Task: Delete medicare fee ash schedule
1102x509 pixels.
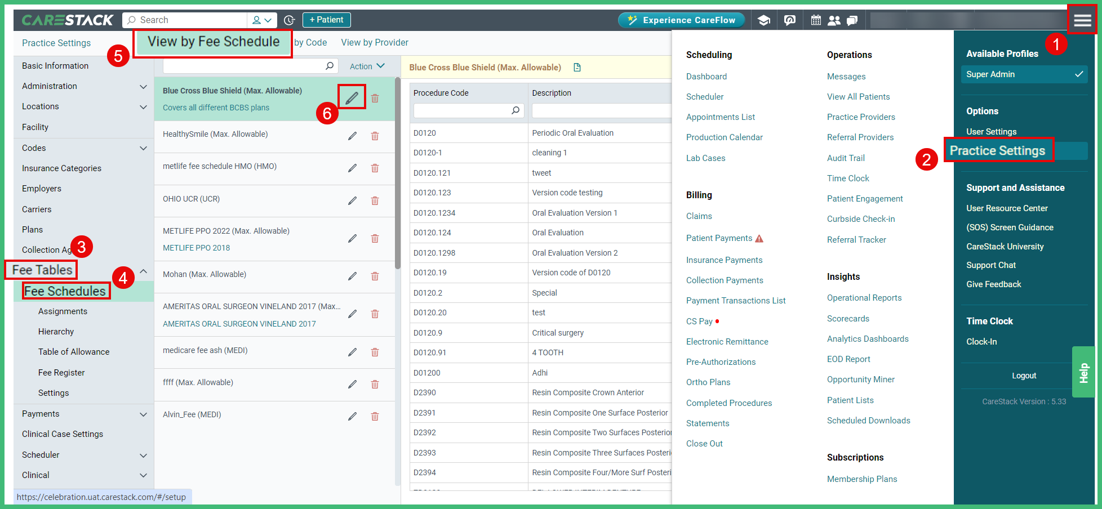Action: coord(375,352)
